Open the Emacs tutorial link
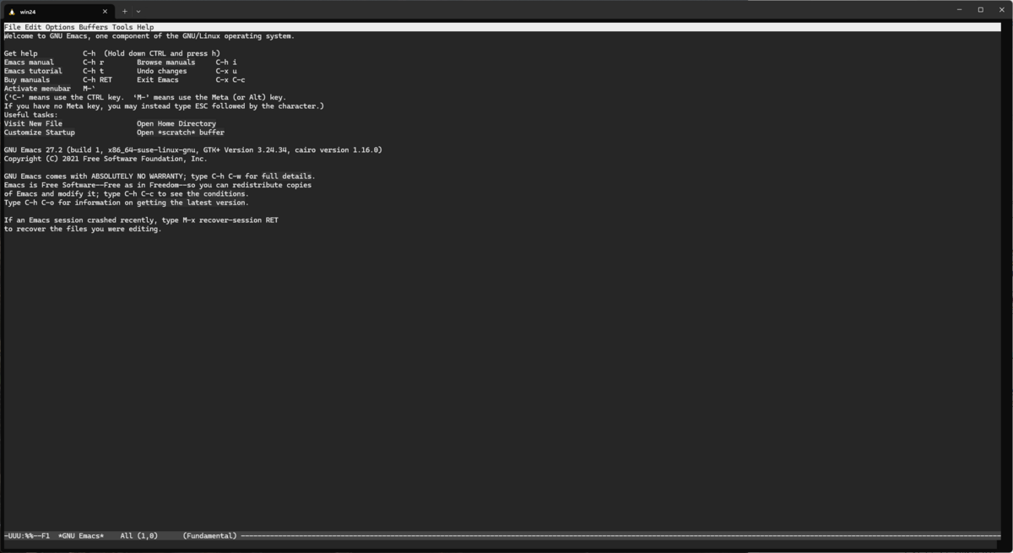This screenshot has height=553, width=1013. click(x=33, y=71)
